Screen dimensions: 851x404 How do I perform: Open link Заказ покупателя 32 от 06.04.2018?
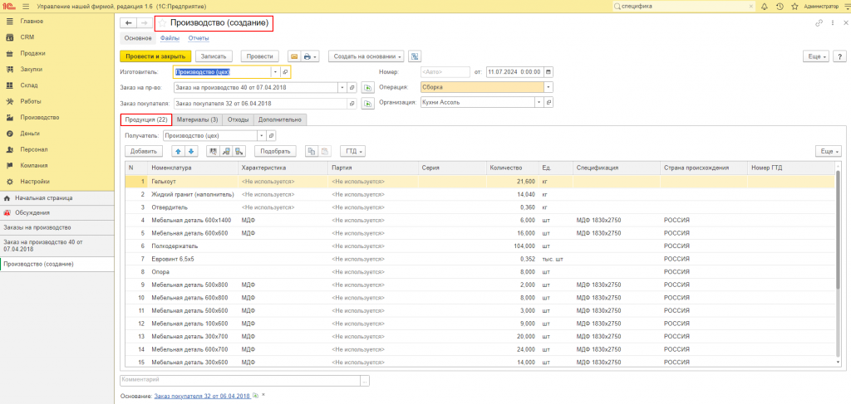click(203, 396)
